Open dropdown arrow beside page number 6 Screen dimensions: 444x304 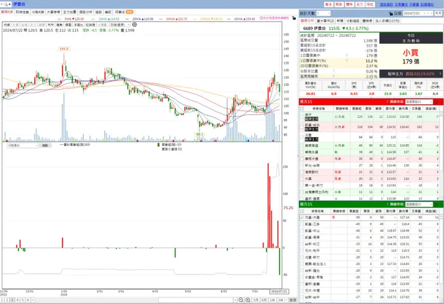click(x=32, y=300)
